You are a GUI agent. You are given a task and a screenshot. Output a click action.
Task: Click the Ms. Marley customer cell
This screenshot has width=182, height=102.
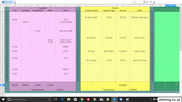[x=91, y=38]
